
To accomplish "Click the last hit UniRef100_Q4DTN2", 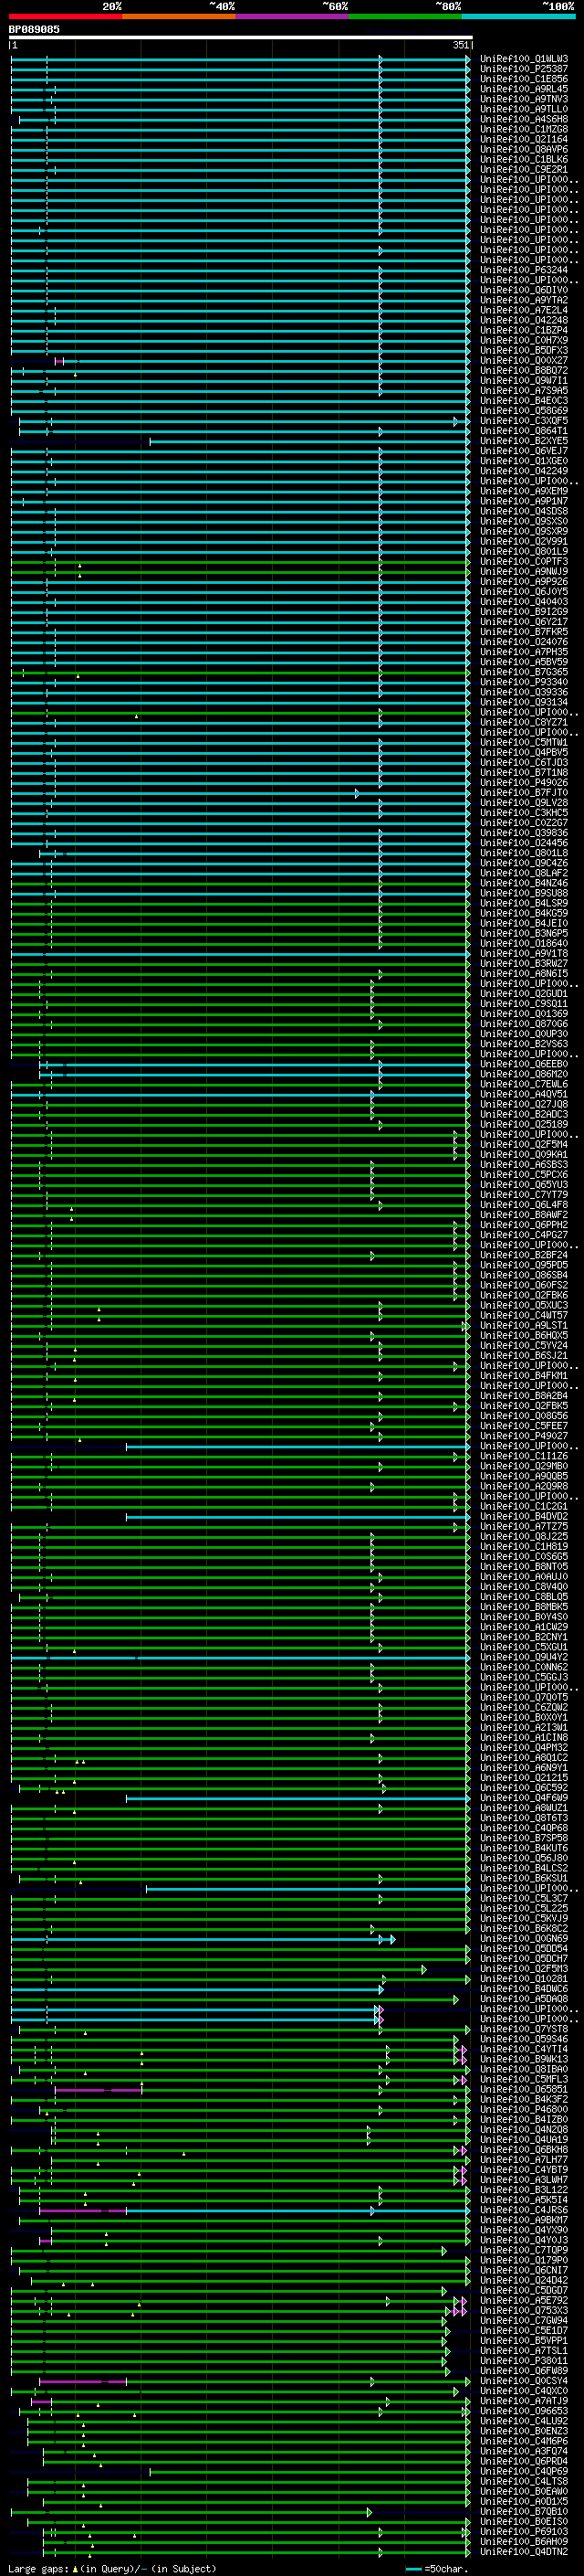I will point(524,2552).
